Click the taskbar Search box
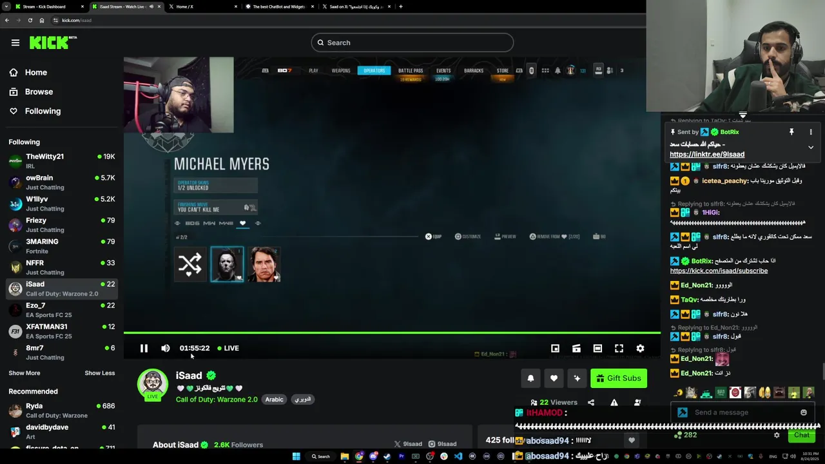 [320, 456]
